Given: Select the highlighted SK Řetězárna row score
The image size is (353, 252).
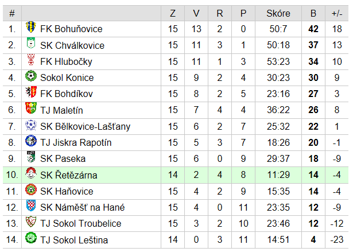Looking at the screenshot, I should (278, 175).
